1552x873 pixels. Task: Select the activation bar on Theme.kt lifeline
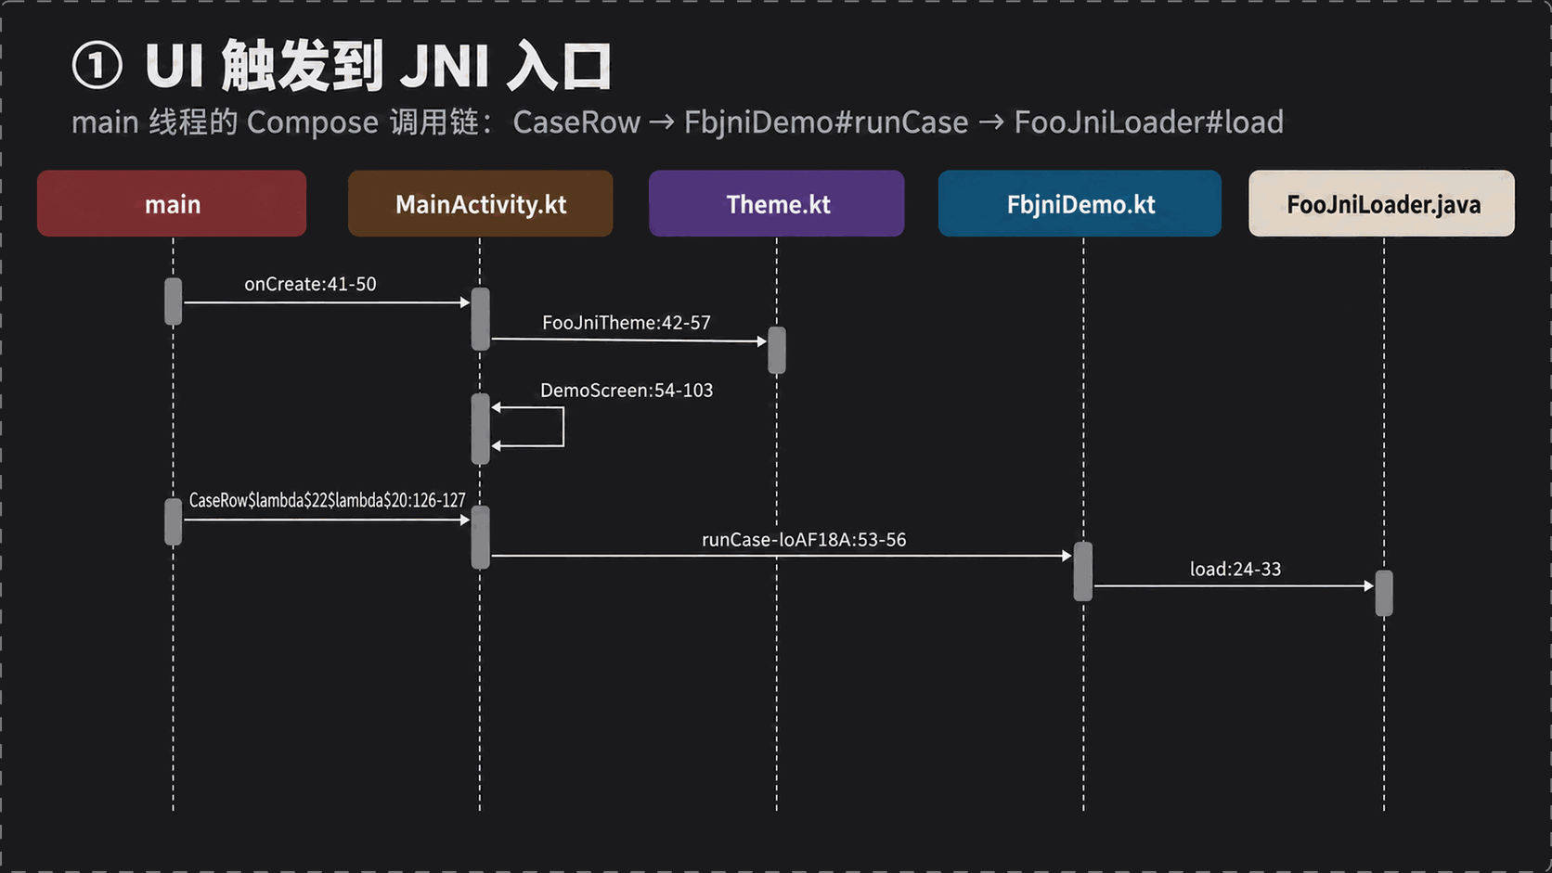pos(777,350)
